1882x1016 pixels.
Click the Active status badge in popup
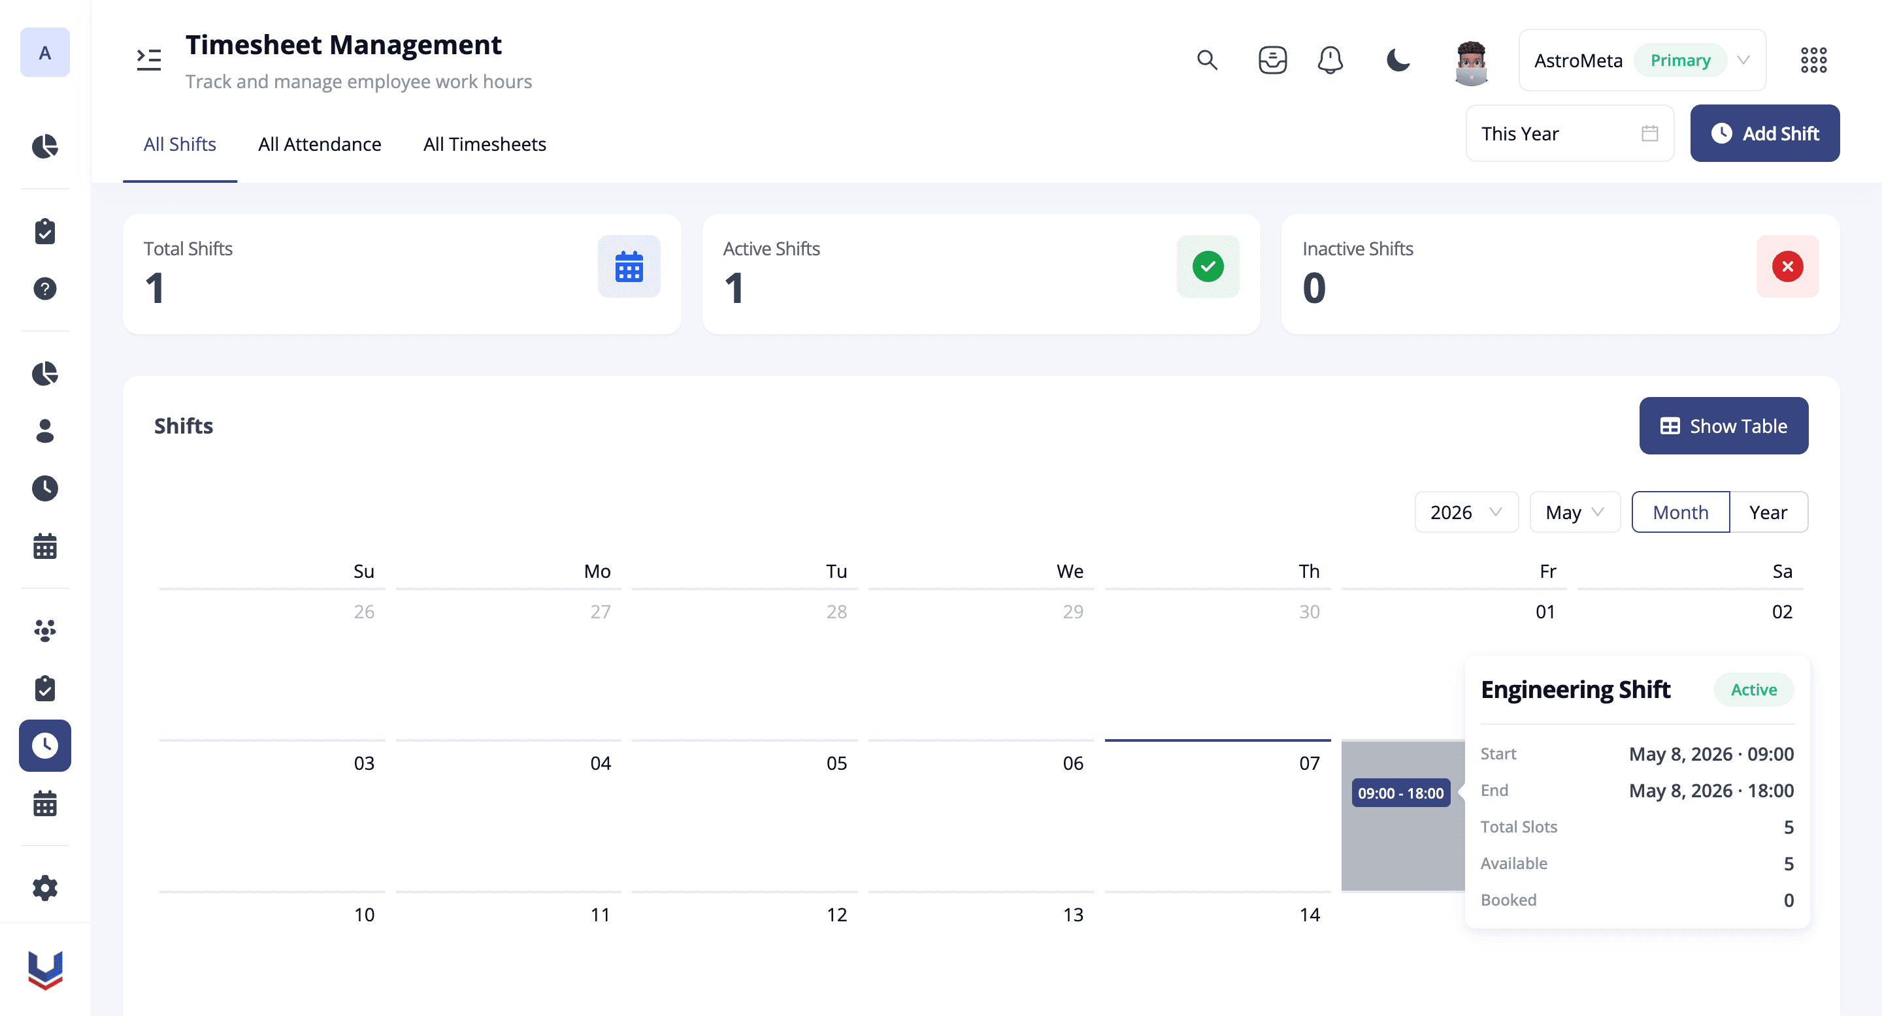click(x=1753, y=689)
